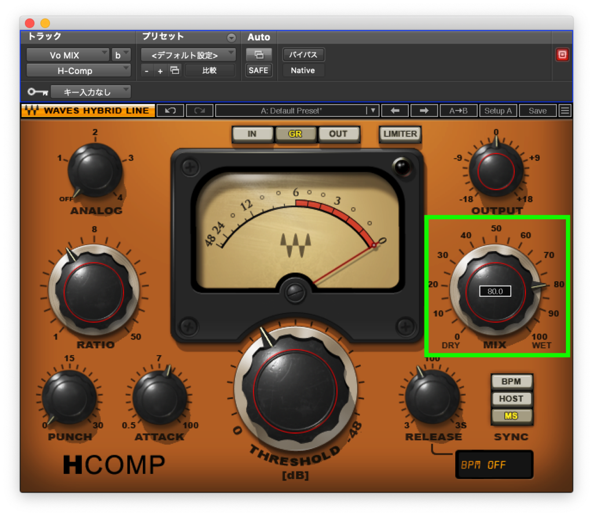Open the Waves hamburger menu

click(565, 110)
